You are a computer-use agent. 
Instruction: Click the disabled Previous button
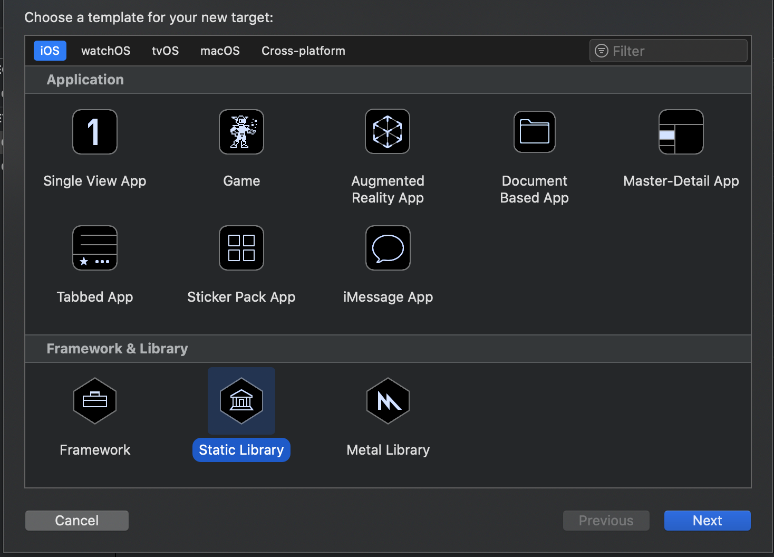pos(606,521)
